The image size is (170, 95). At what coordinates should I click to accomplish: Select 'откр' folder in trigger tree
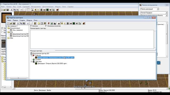click(x=11, y=32)
